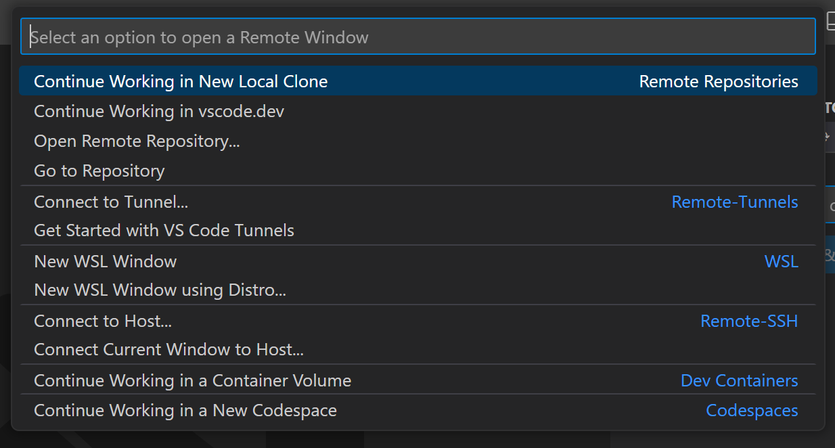Click the Codespaces extension label

coord(752,410)
